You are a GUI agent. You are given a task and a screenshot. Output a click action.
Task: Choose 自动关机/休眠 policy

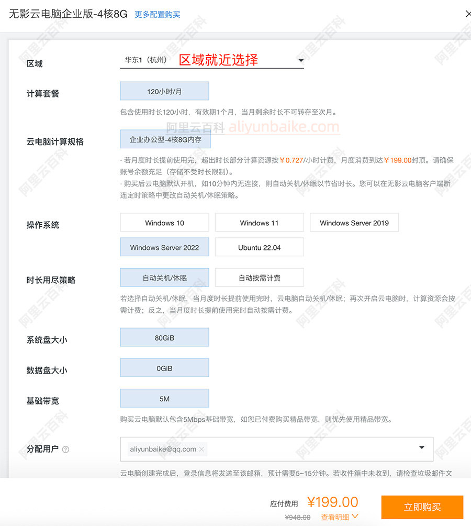164,277
